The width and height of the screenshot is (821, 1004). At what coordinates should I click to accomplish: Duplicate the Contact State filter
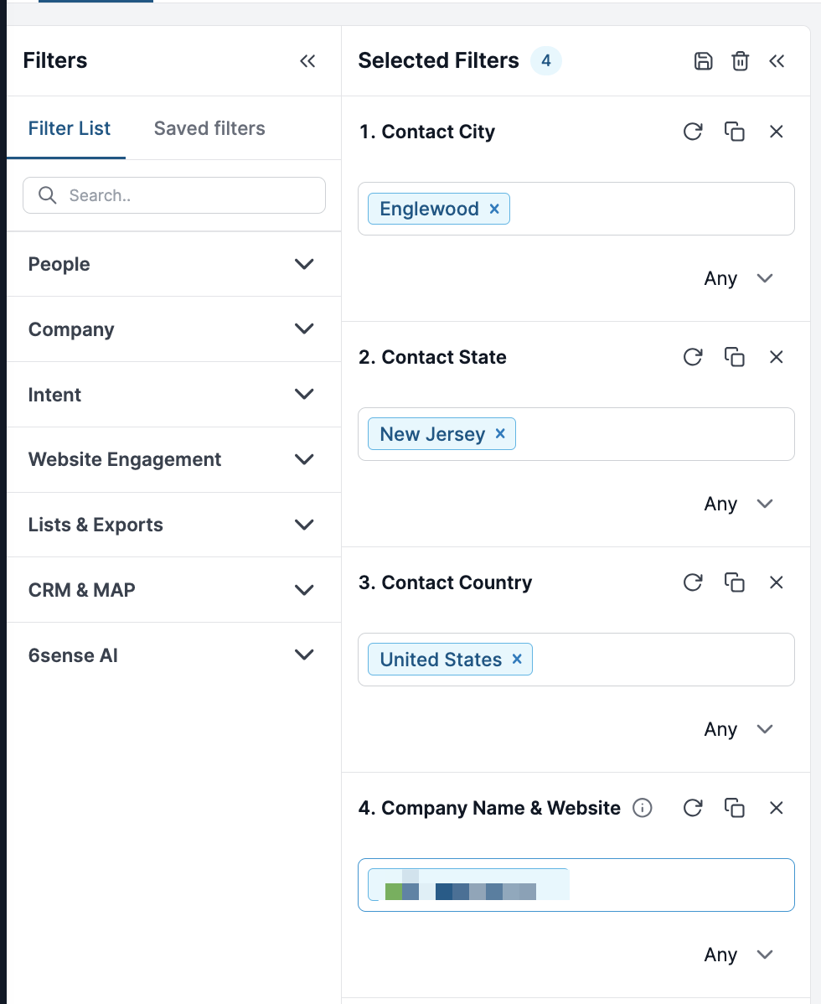click(x=735, y=357)
